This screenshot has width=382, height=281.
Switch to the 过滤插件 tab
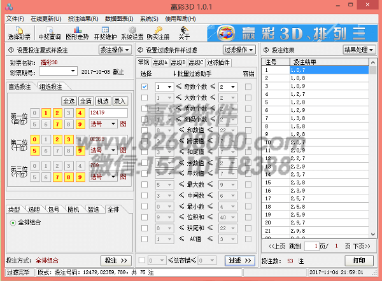218,63
